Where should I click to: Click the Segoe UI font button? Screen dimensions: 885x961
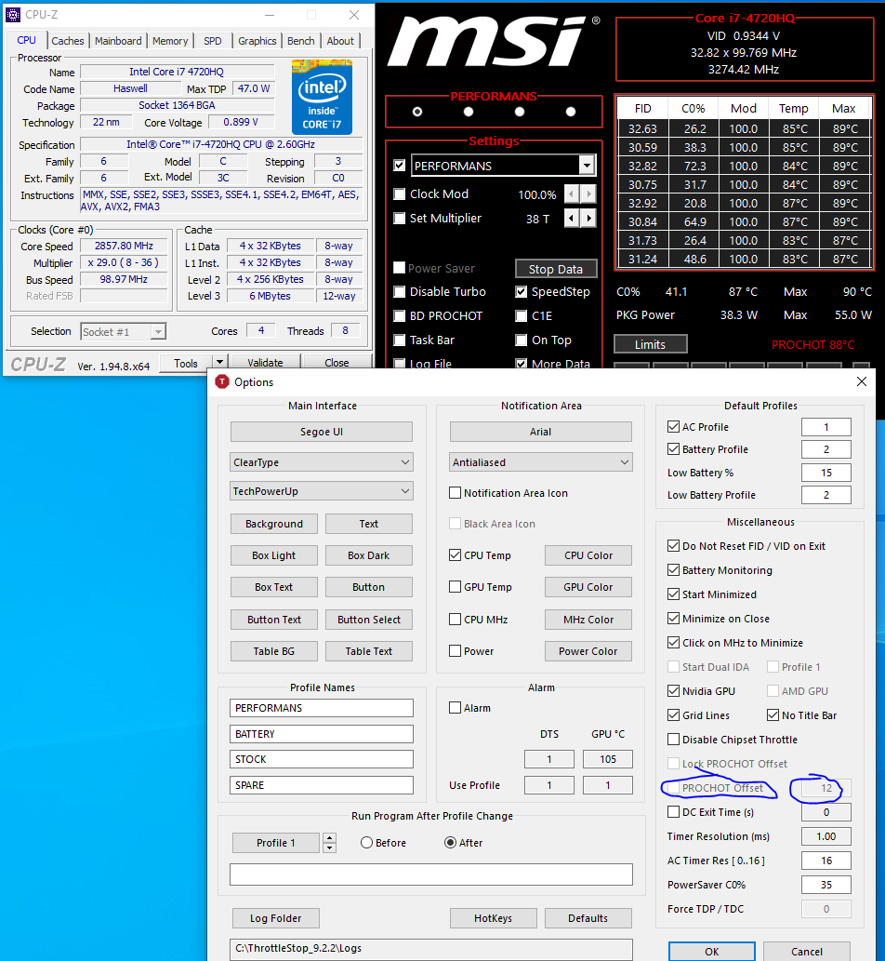click(x=322, y=432)
